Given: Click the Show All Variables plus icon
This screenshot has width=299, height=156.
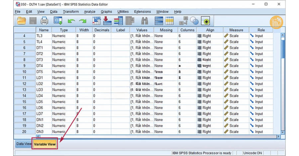Looking at the screenshot, I should pyautogui.click(x=206, y=21).
